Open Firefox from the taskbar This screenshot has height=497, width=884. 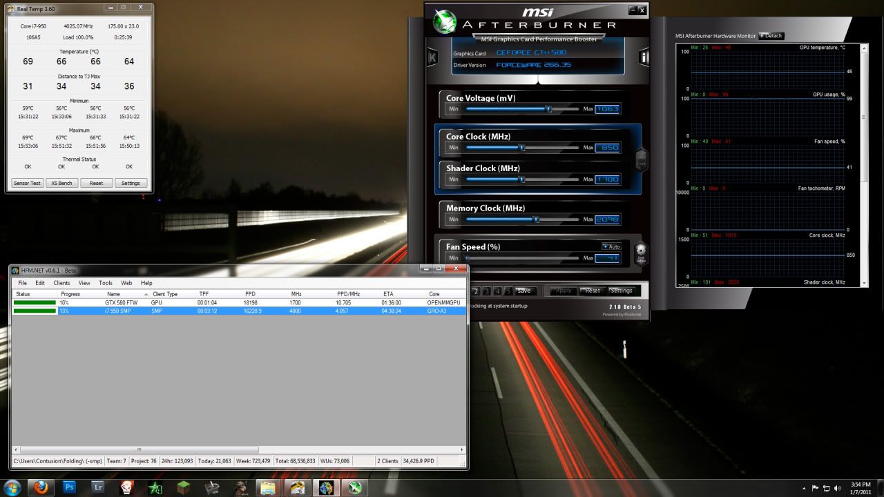pyautogui.click(x=40, y=488)
